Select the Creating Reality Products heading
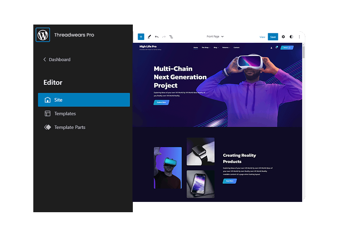The width and height of the screenshot is (343, 232). click(240, 158)
